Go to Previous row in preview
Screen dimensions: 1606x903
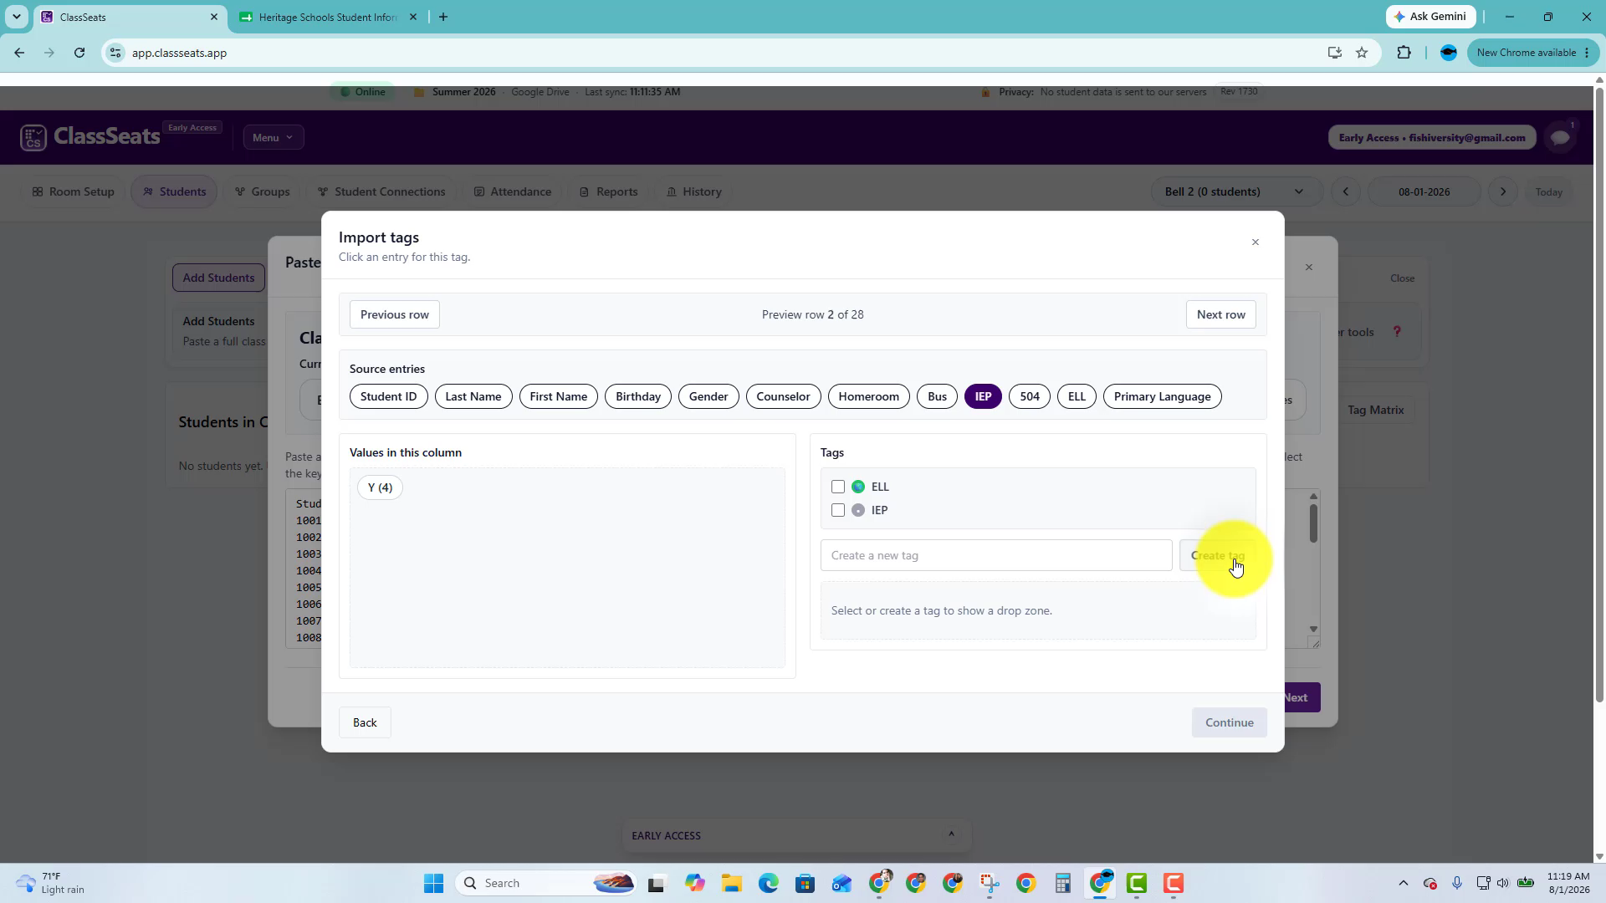tap(394, 314)
